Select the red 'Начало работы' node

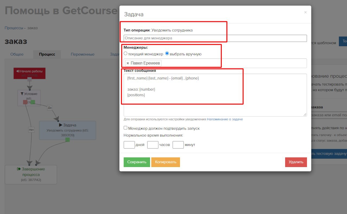30,73
